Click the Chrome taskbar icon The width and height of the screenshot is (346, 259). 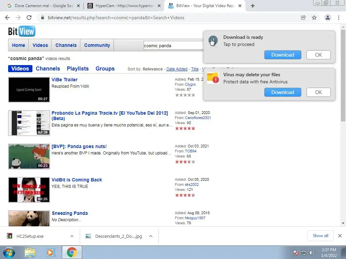coord(72,252)
